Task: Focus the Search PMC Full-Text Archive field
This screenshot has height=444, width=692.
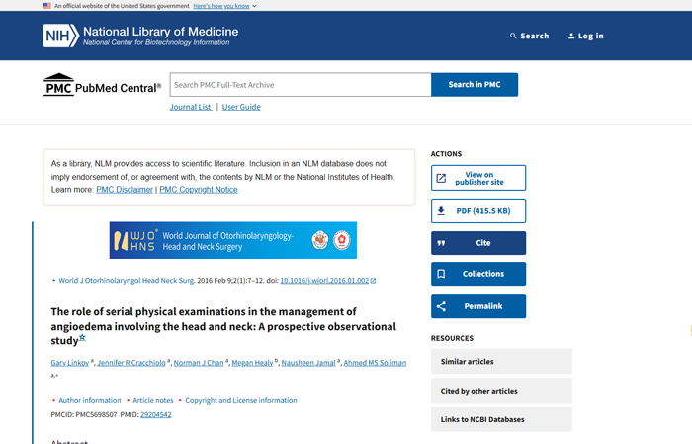Action: (301, 85)
